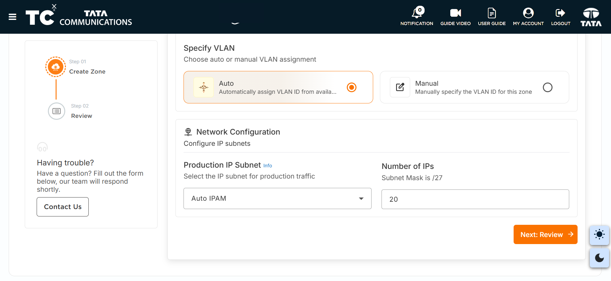Go to the Review step

tap(82, 116)
